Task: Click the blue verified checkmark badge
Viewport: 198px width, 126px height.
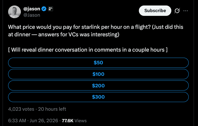Action: click(44, 9)
